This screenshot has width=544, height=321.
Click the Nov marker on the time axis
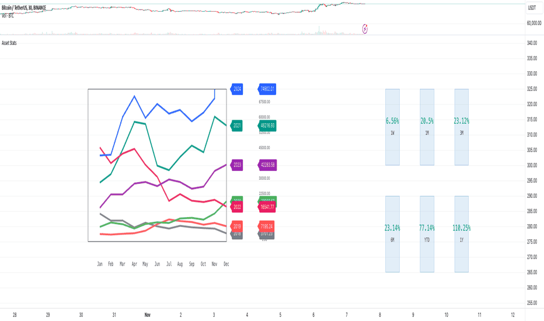coord(148,315)
